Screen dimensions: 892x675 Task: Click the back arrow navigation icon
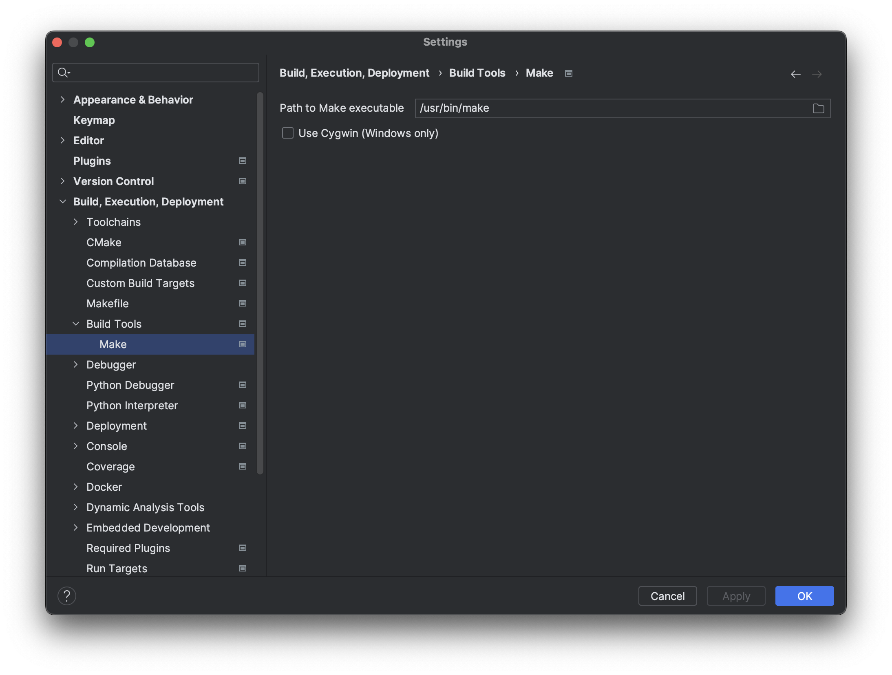795,74
